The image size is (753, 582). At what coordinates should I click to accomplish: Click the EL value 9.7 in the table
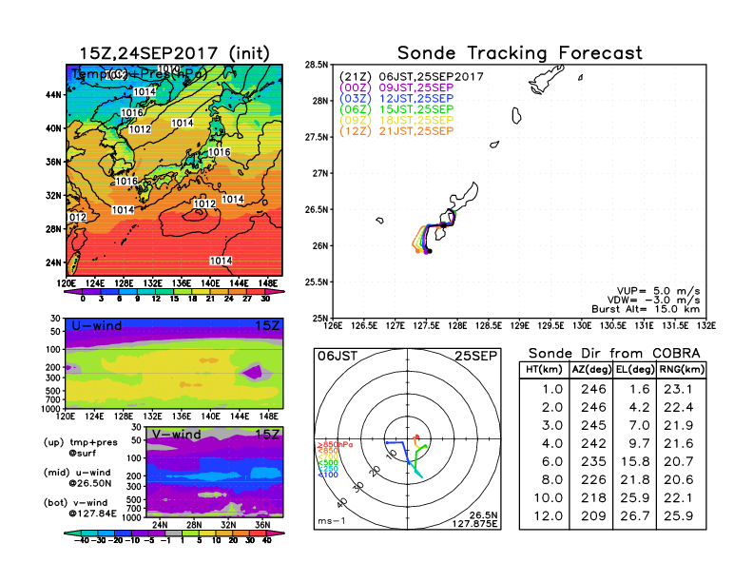[x=639, y=443]
